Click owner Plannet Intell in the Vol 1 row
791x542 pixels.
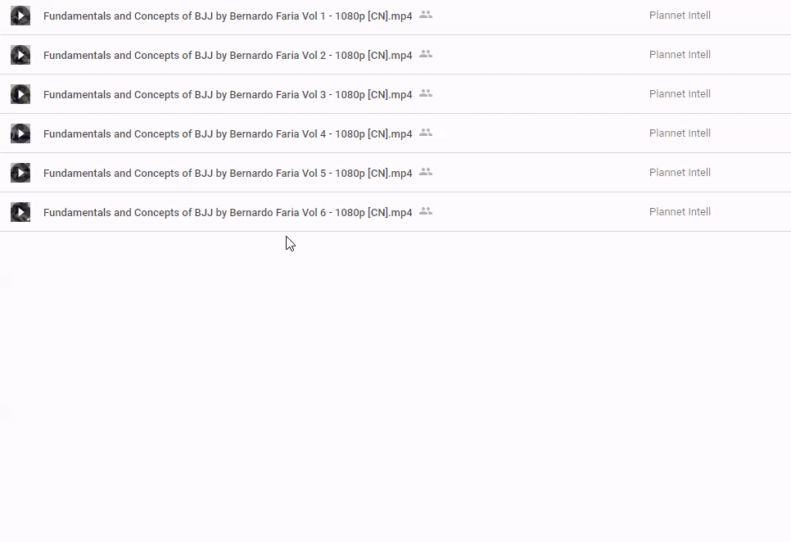tap(680, 16)
